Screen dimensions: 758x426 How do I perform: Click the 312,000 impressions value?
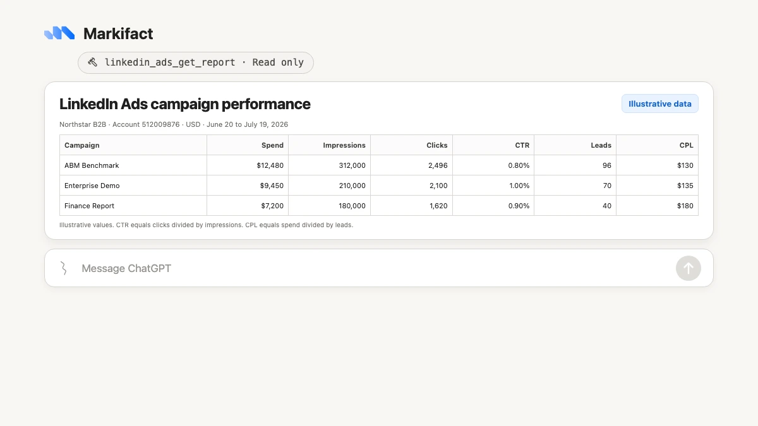coord(352,165)
